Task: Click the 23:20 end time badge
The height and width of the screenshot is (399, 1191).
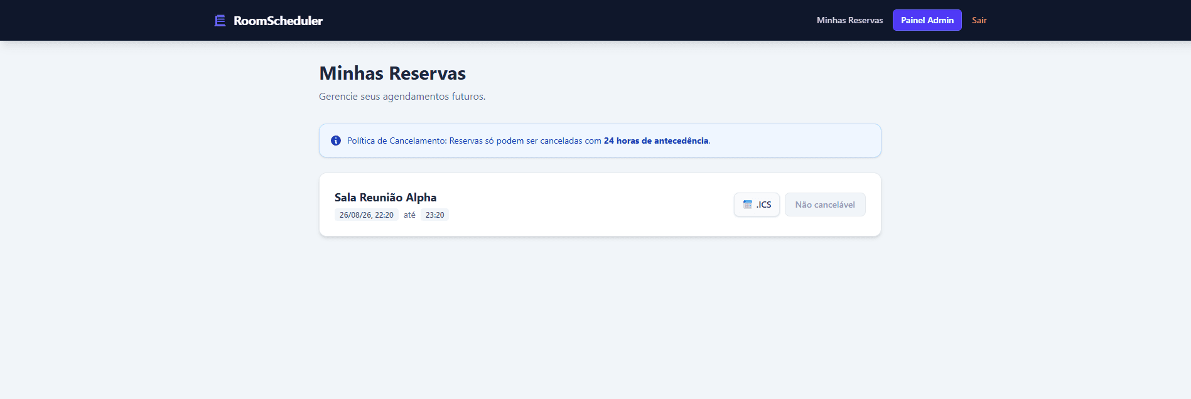Action: pos(434,215)
